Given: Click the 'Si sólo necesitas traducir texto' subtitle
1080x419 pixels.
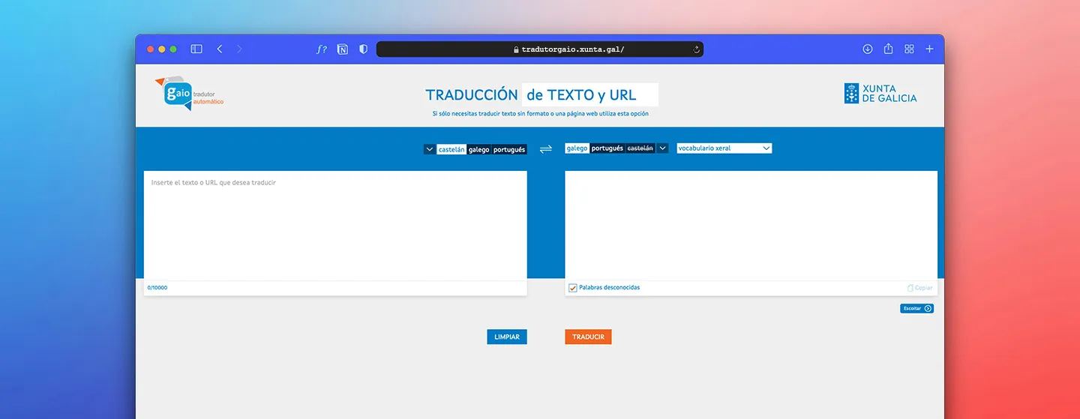Looking at the screenshot, I should point(540,114).
